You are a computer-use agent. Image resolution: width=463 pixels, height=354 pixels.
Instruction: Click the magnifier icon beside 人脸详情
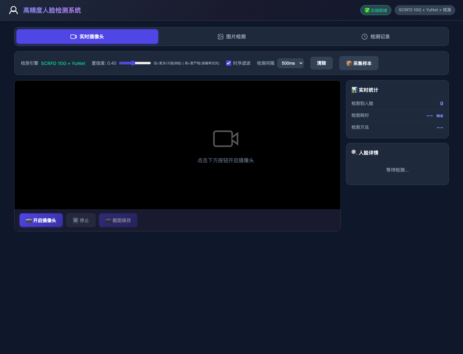[x=354, y=153]
